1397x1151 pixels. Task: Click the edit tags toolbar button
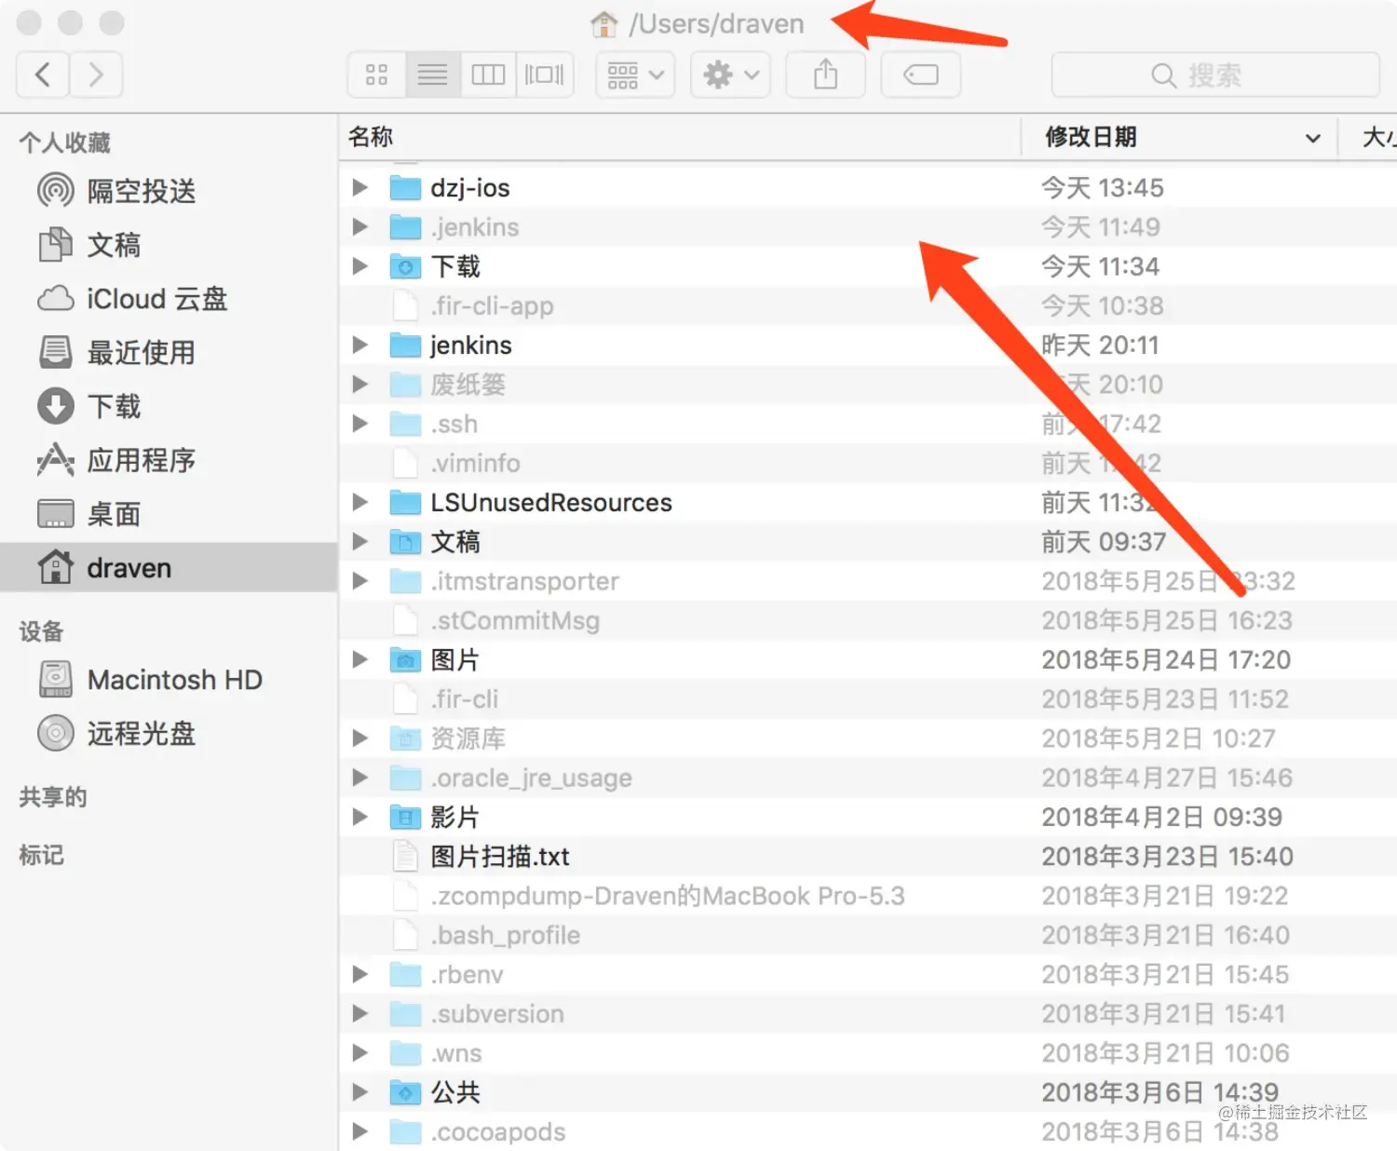pyautogui.click(x=920, y=74)
